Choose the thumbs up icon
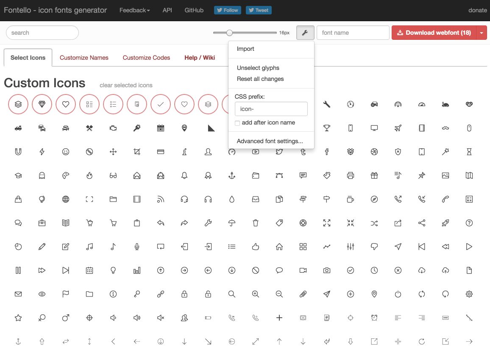 [x=256, y=246]
